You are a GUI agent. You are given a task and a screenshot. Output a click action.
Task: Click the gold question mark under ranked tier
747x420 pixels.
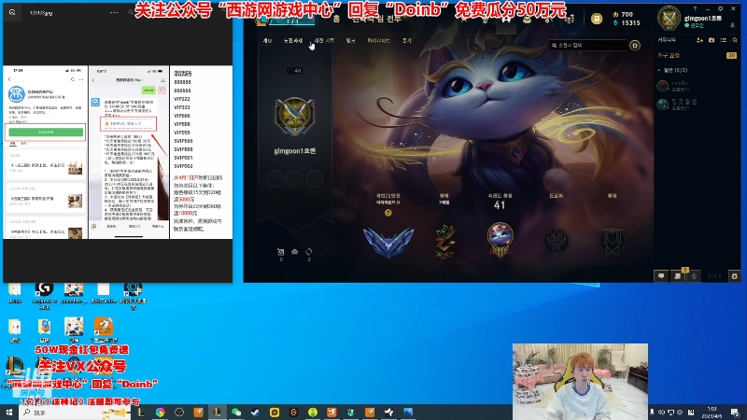tap(388, 213)
